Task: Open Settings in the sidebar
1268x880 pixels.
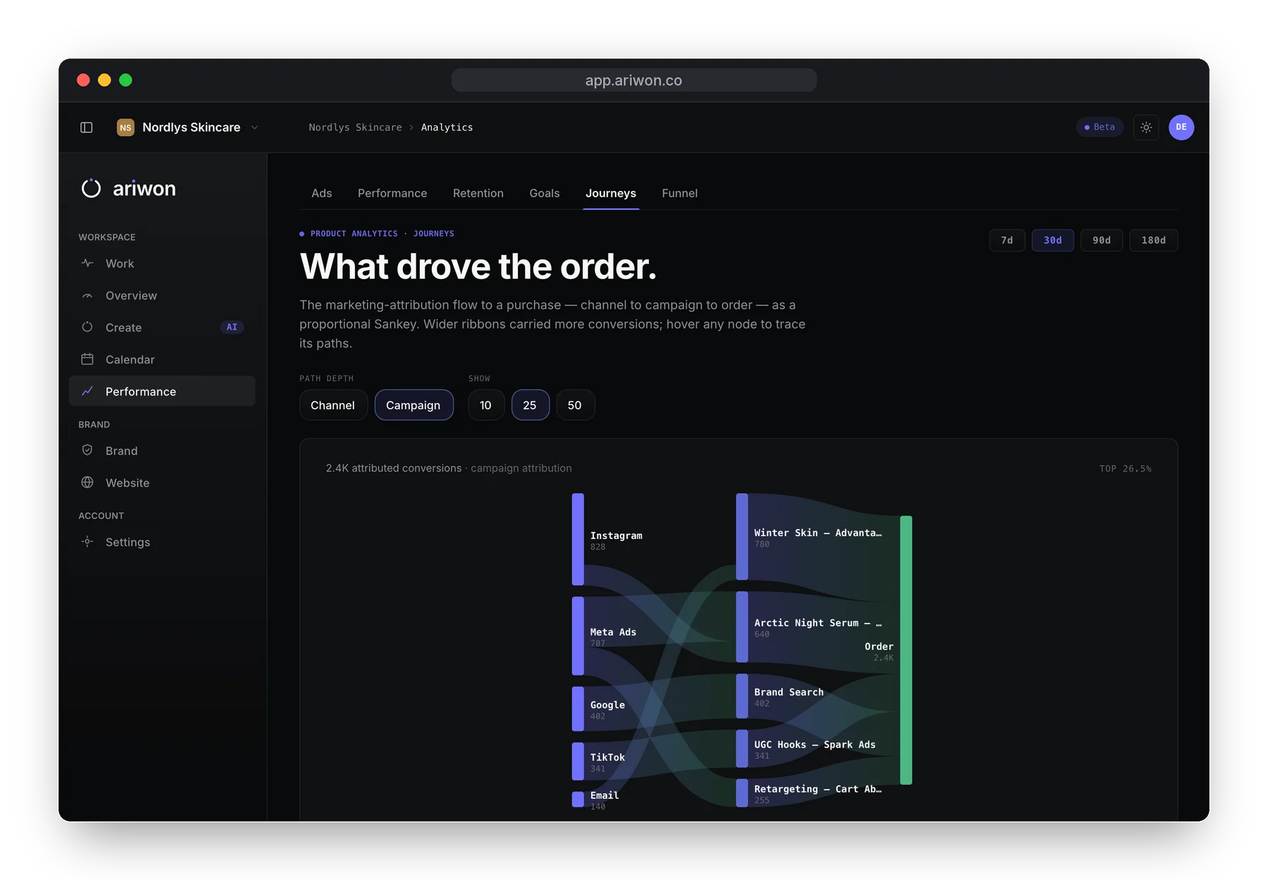Action: 162,542
